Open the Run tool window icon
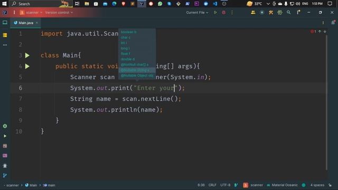This screenshot has width=338, height=190. tap(5, 136)
